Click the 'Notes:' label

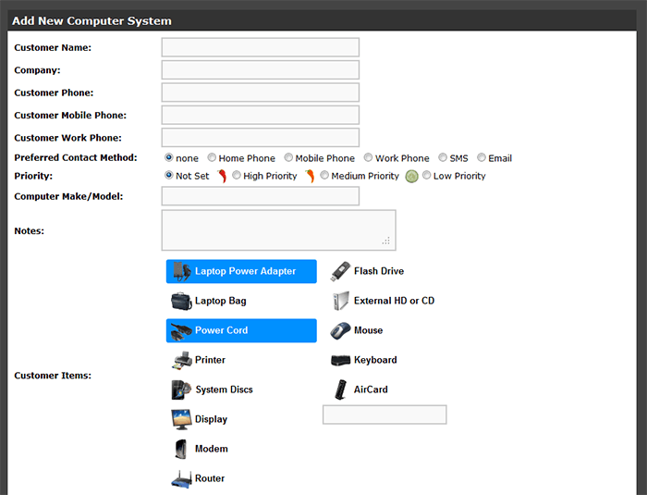29,231
